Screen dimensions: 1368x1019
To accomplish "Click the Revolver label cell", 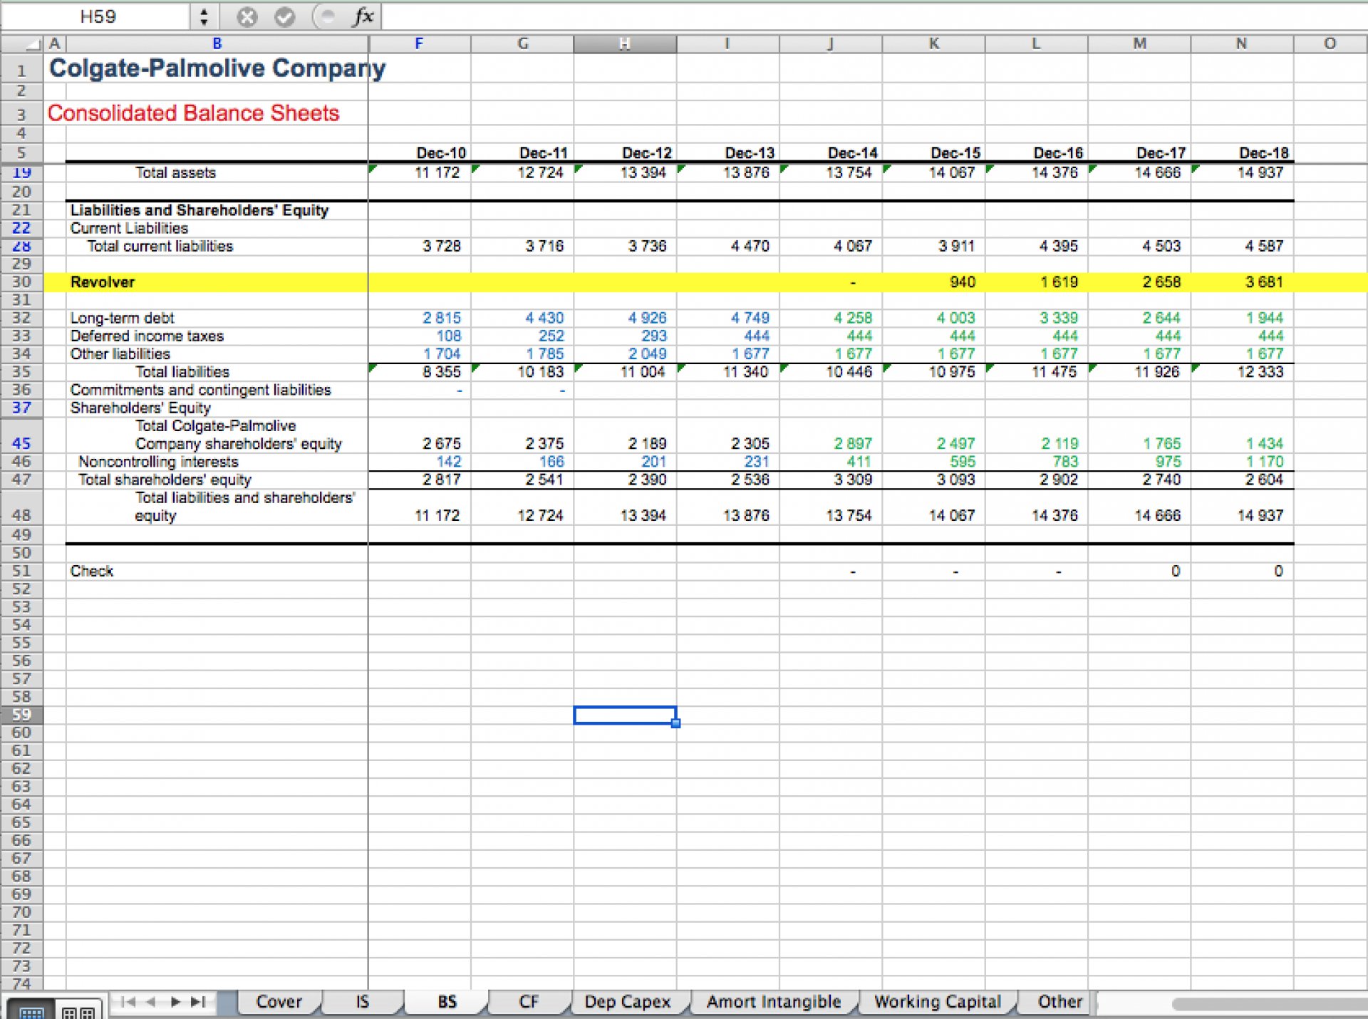I will pos(217,282).
